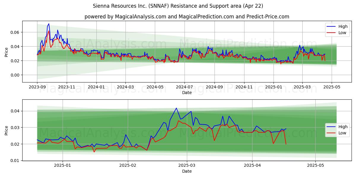356x178 pixels.
Task: Click the '2024-11' tick label
Action: (x=244, y=87)
